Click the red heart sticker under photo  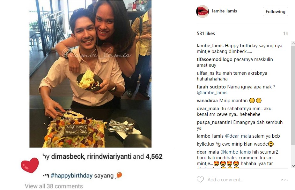pos(30,165)
